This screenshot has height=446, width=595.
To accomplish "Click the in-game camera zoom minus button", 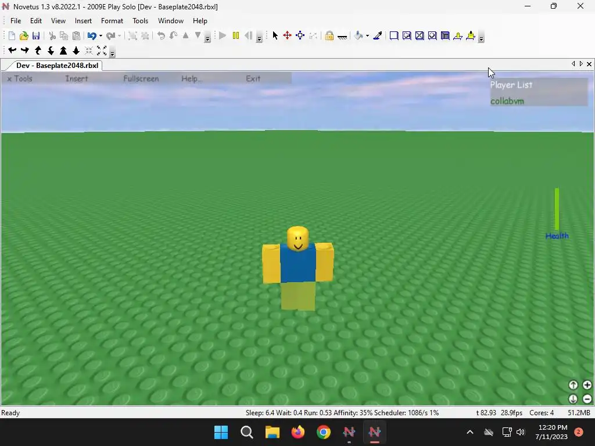I will coord(587,398).
